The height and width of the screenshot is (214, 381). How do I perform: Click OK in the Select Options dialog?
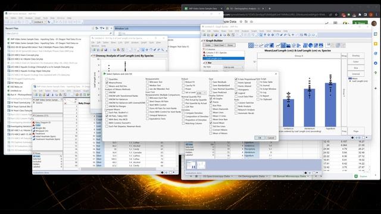(x=260, y=137)
